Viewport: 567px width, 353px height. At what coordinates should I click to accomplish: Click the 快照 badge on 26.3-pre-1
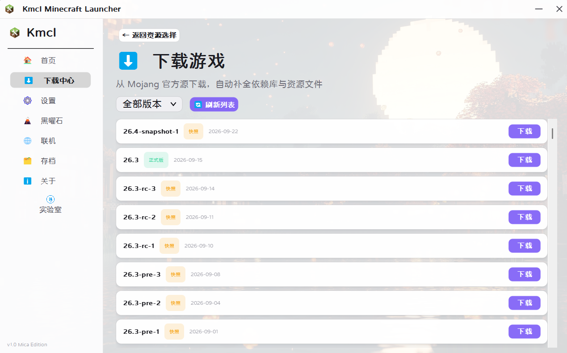click(x=174, y=332)
